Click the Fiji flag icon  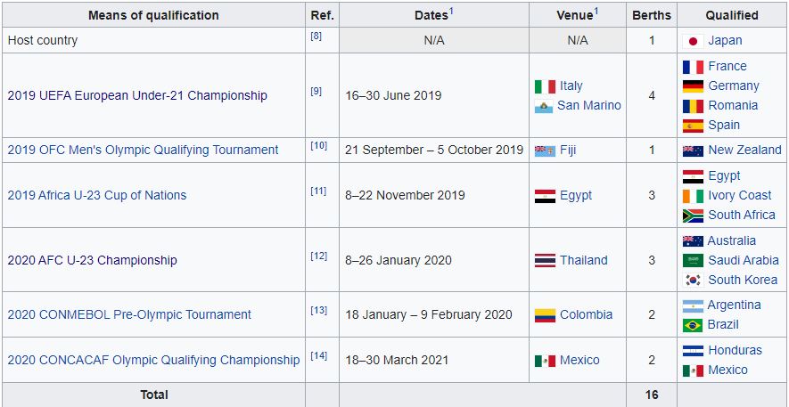click(545, 151)
